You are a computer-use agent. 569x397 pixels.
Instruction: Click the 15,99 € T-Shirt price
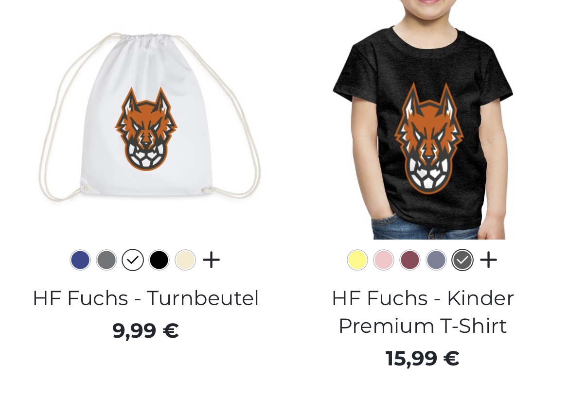[x=423, y=358]
